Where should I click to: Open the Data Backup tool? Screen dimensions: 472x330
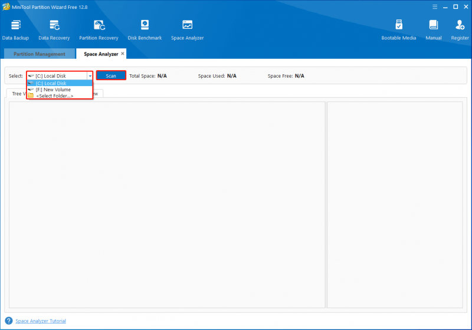point(16,30)
